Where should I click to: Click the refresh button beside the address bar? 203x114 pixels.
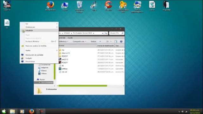[x=106, y=33]
